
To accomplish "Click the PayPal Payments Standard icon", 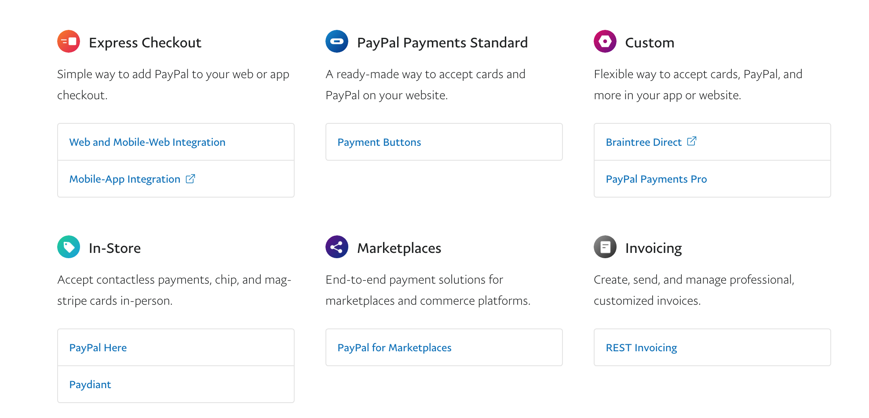I will pyautogui.click(x=337, y=41).
